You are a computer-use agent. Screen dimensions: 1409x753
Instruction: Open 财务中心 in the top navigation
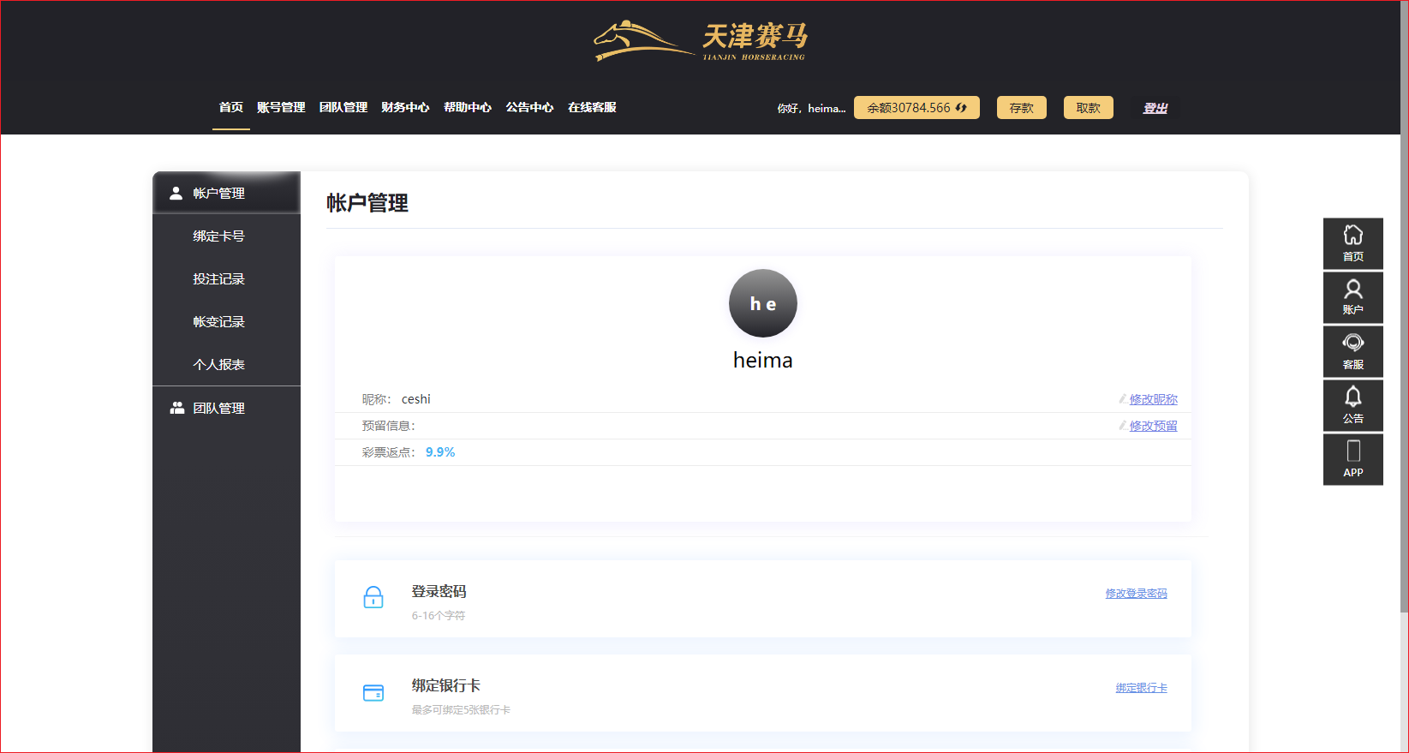(405, 108)
